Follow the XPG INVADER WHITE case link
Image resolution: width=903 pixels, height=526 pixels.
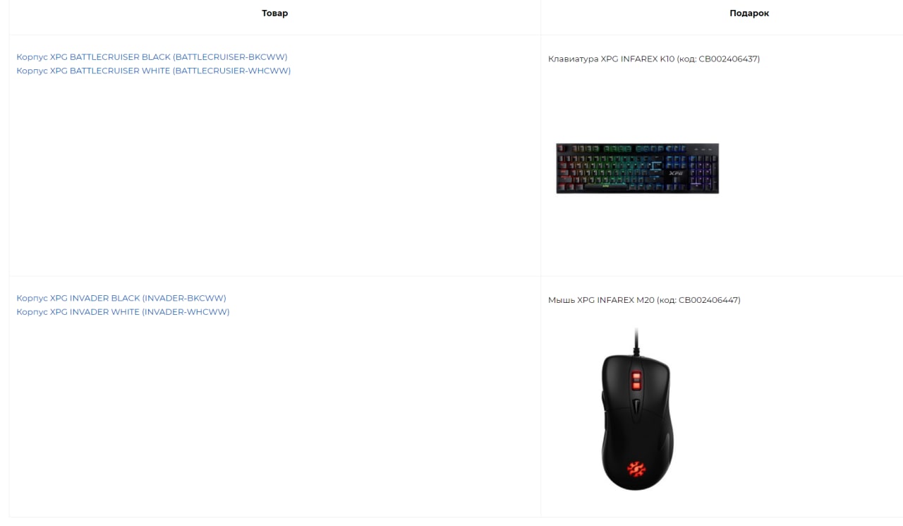[123, 311]
